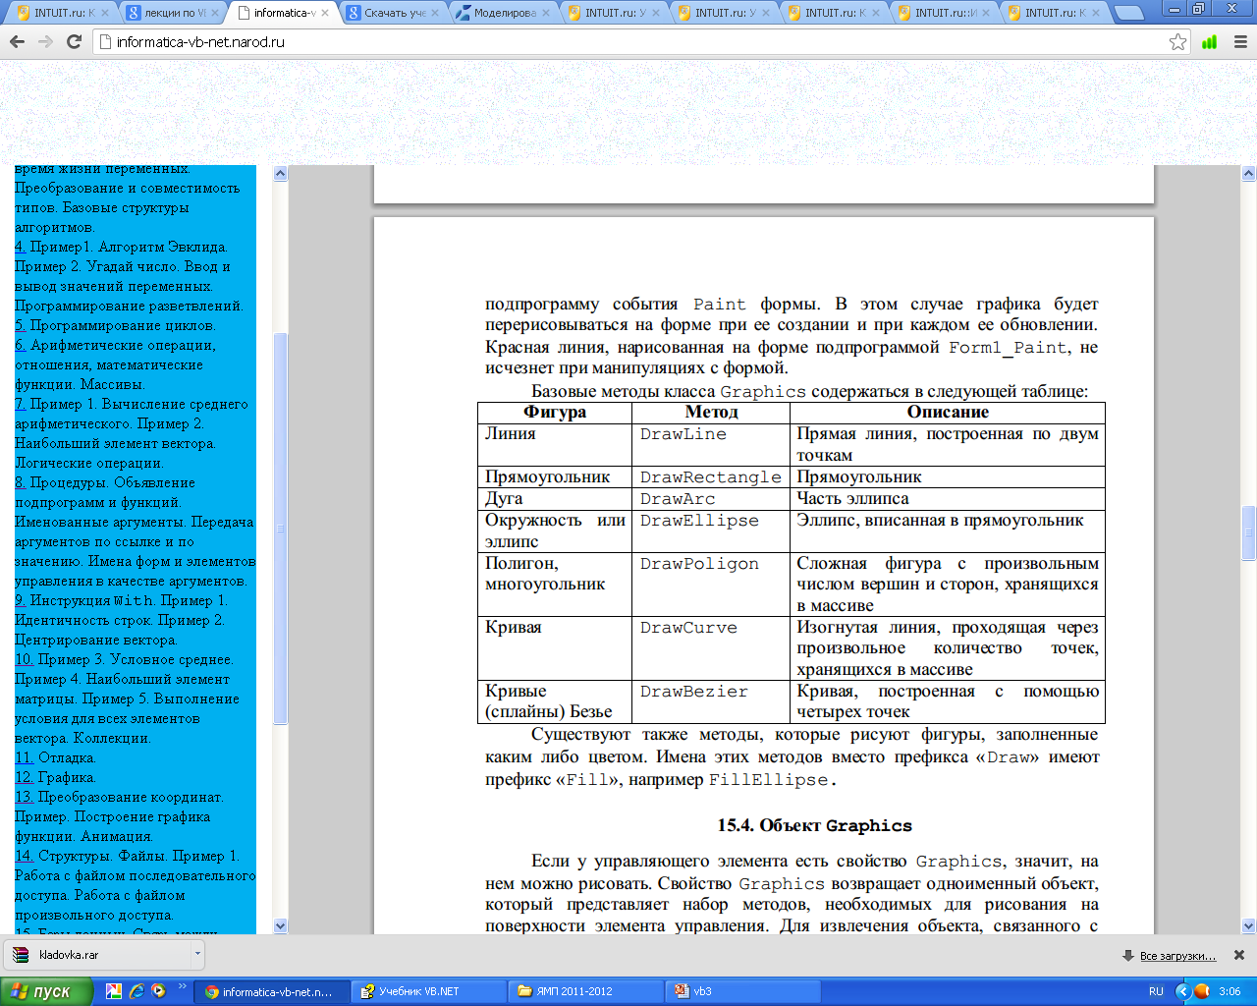The width and height of the screenshot is (1257, 1006).
Task: Click the 'Фигура' table header
Action: click(555, 413)
